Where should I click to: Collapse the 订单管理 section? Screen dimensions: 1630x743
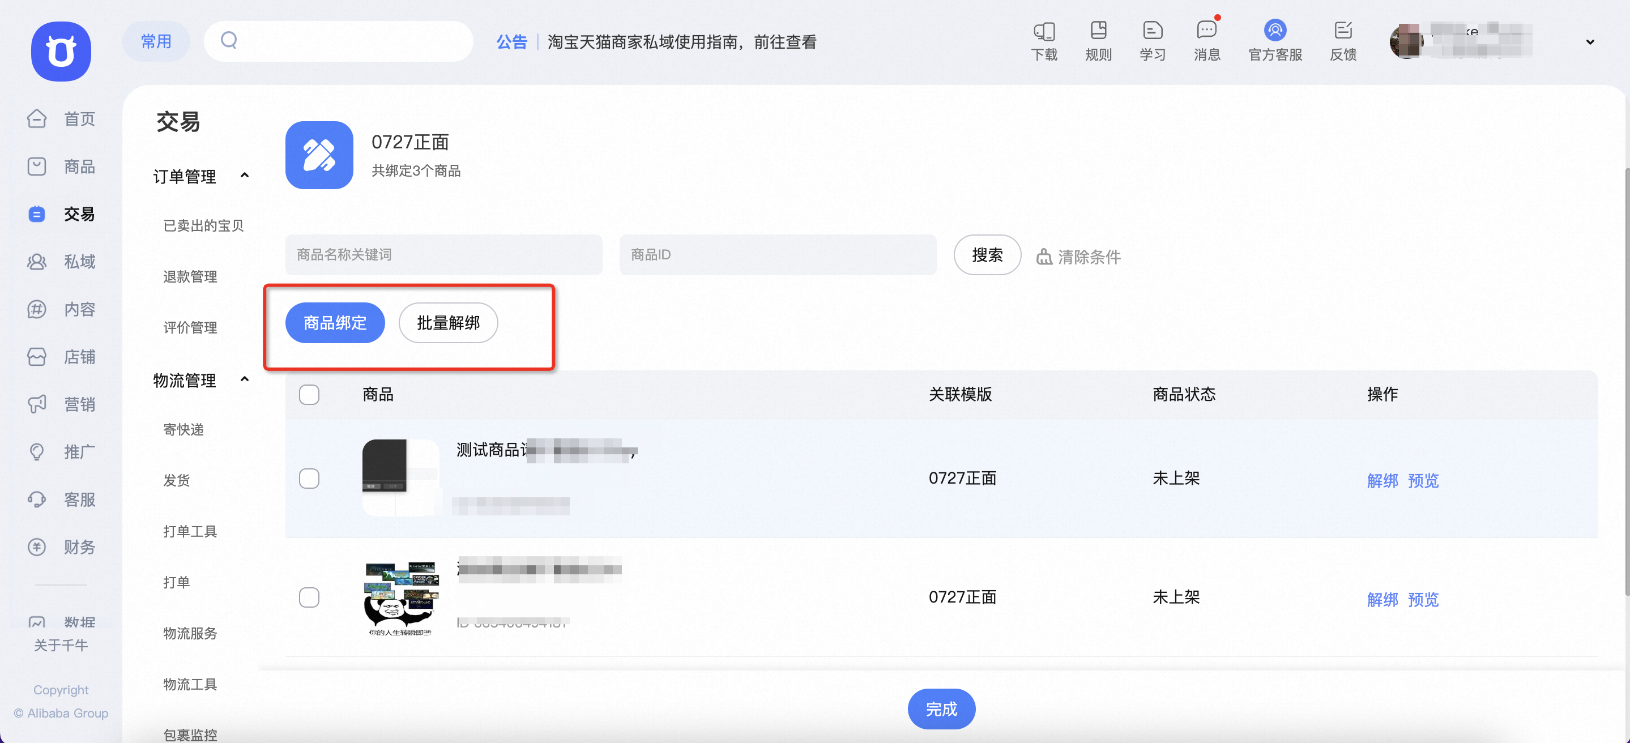point(245,176)
